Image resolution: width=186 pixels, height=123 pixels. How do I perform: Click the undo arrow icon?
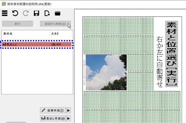[15, 13]
